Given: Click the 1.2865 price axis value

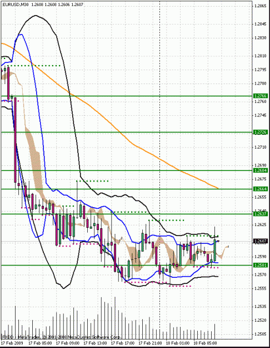Looking at the screenshot, I should click(x=261, y=6).
